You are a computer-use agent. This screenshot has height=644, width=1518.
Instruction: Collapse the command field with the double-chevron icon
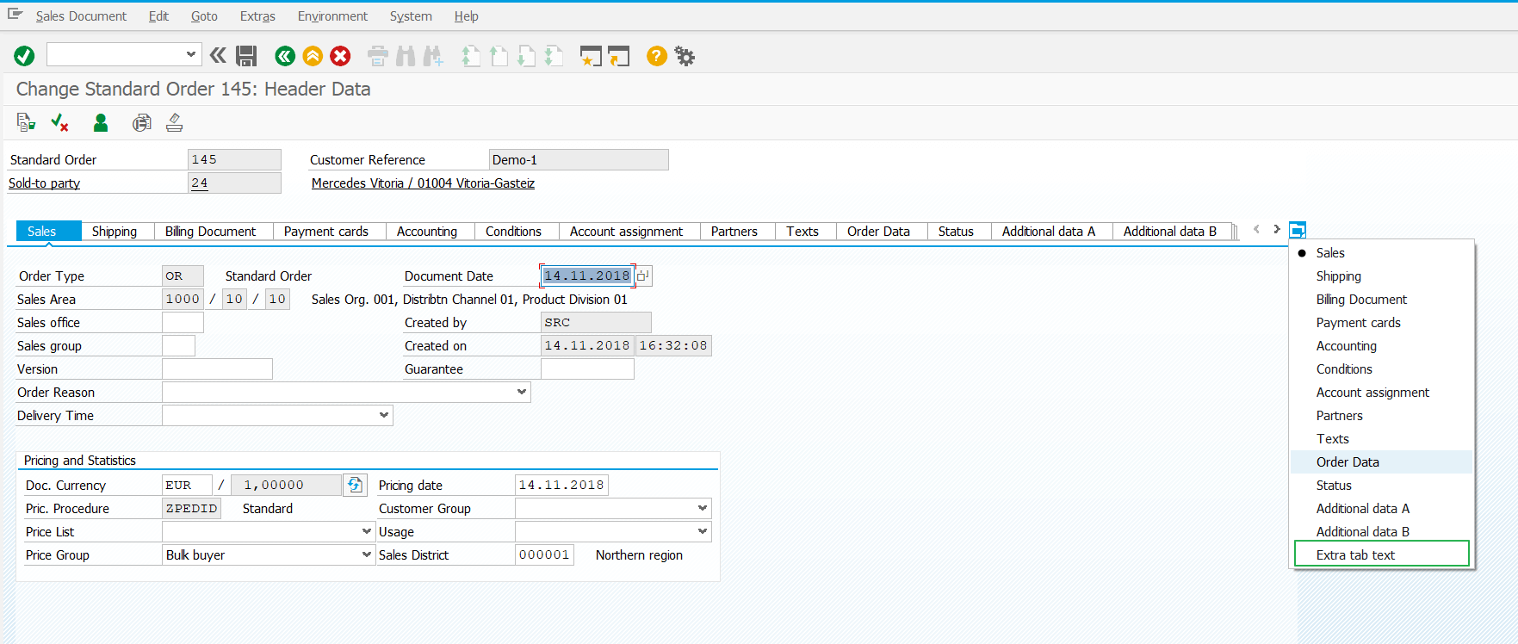pyautogui.click(x=219, y=56)
